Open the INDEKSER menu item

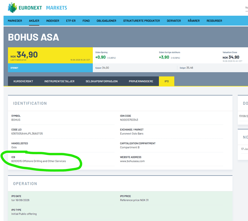point(53,21)
